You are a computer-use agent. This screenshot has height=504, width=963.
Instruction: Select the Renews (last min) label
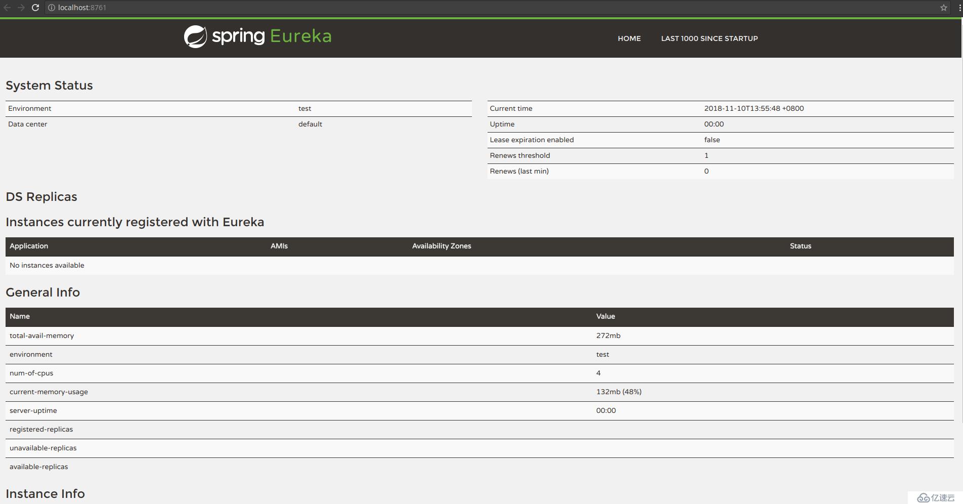coord(519,171)
